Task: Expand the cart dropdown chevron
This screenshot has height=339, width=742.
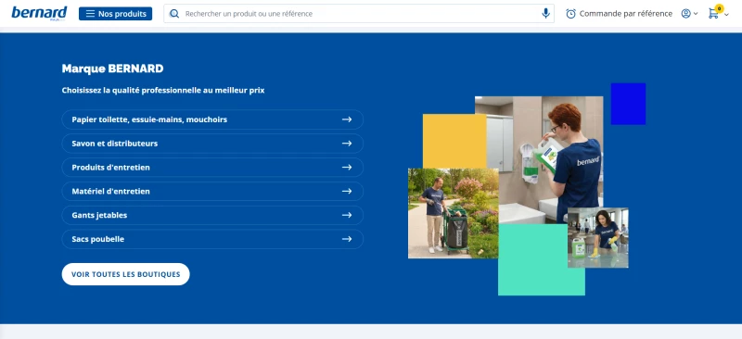Action: (727, 15)
